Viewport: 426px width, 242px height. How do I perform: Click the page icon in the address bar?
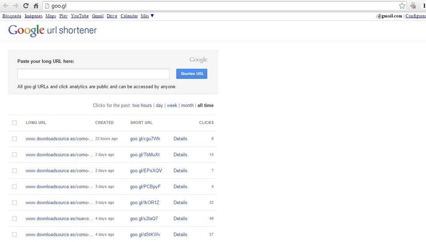point(47,6)
